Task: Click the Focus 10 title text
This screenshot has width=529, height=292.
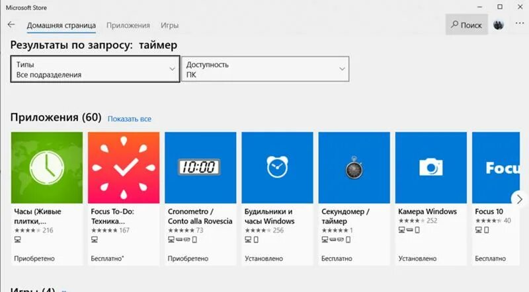Action: pos(489,211)
